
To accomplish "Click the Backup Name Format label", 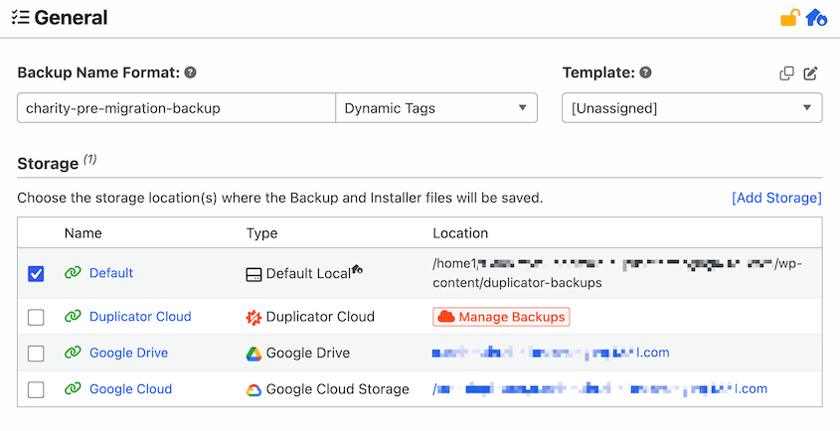I will point(98,72).
